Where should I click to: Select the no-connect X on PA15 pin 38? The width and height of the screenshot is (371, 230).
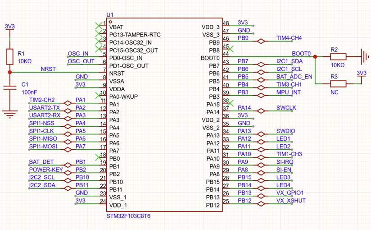coord(230,103)
